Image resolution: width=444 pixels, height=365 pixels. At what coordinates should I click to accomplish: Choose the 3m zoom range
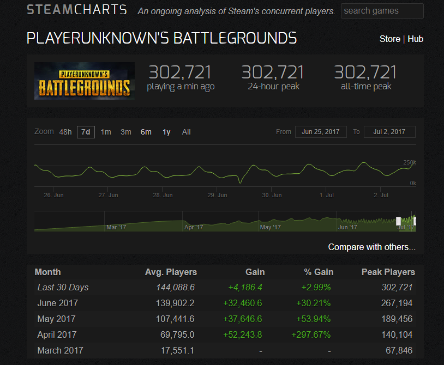[x=125, y=132]
